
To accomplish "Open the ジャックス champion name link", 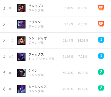I will click(36, 54).
